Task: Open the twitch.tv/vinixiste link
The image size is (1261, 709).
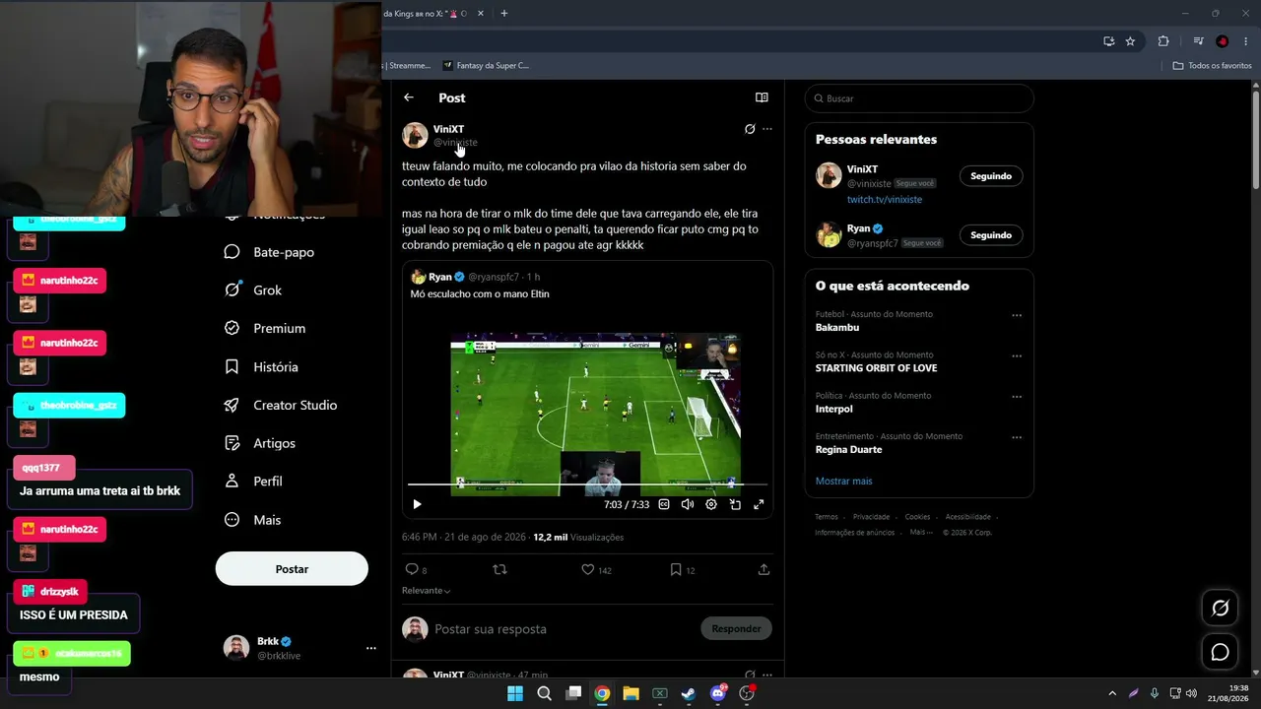Action: [x=885, y=199]
